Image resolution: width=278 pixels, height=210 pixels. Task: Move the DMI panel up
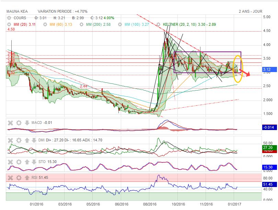point(27,140)
